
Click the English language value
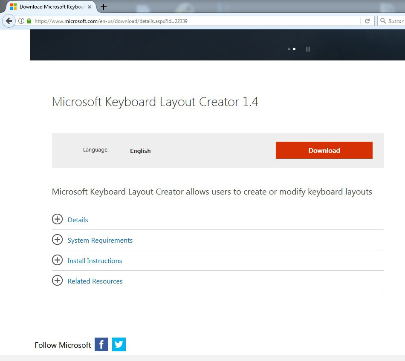coord(140,151)
